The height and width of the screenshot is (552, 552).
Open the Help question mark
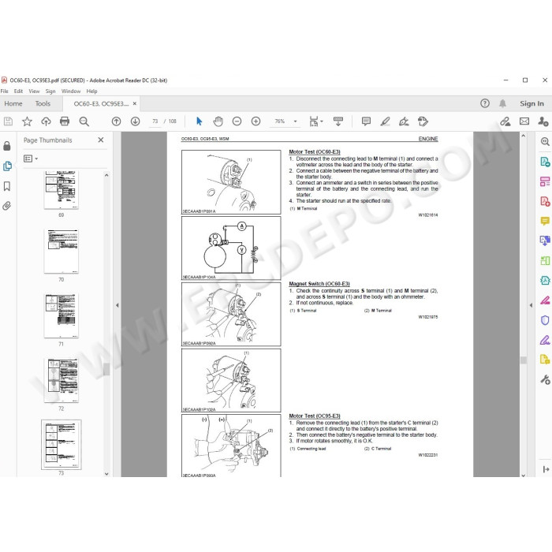tap(485, 103)
